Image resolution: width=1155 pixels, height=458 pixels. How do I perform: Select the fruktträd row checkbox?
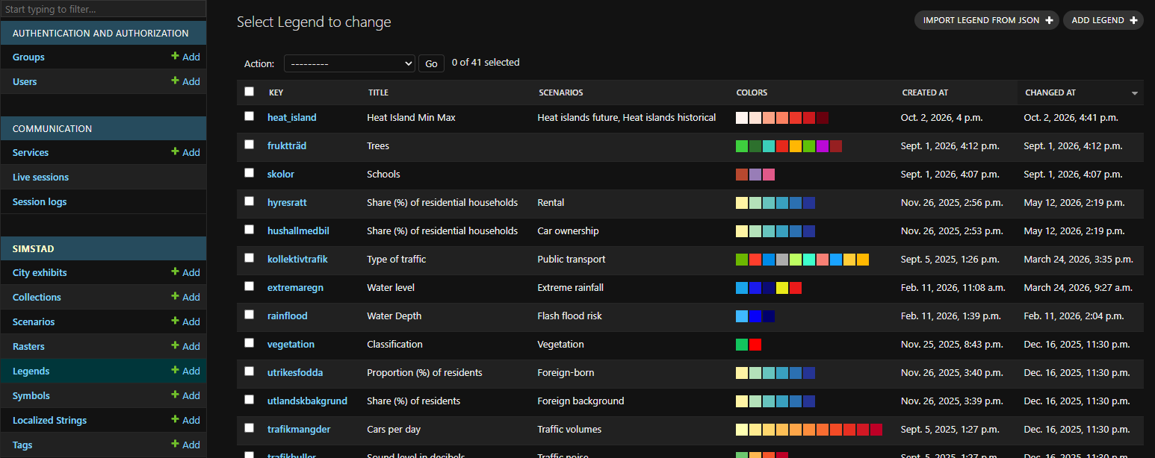250,145
